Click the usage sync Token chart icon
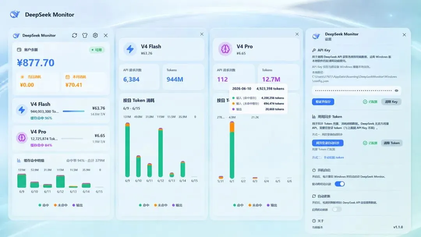The image size is (421, 237). coord(314,117)
